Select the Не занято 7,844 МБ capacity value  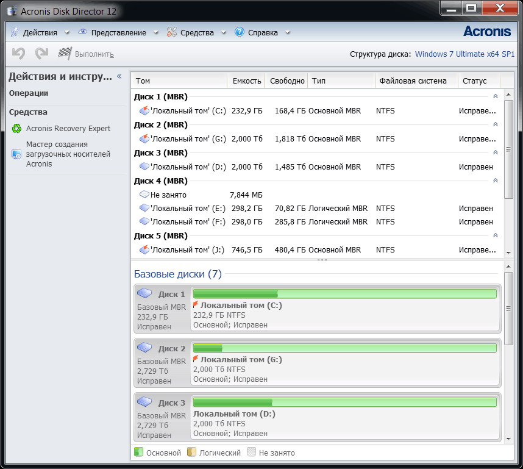coord(246,195)
